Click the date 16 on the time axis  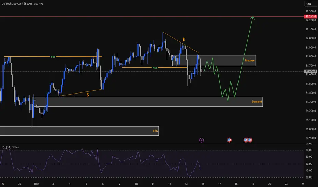tap(203, 184)
